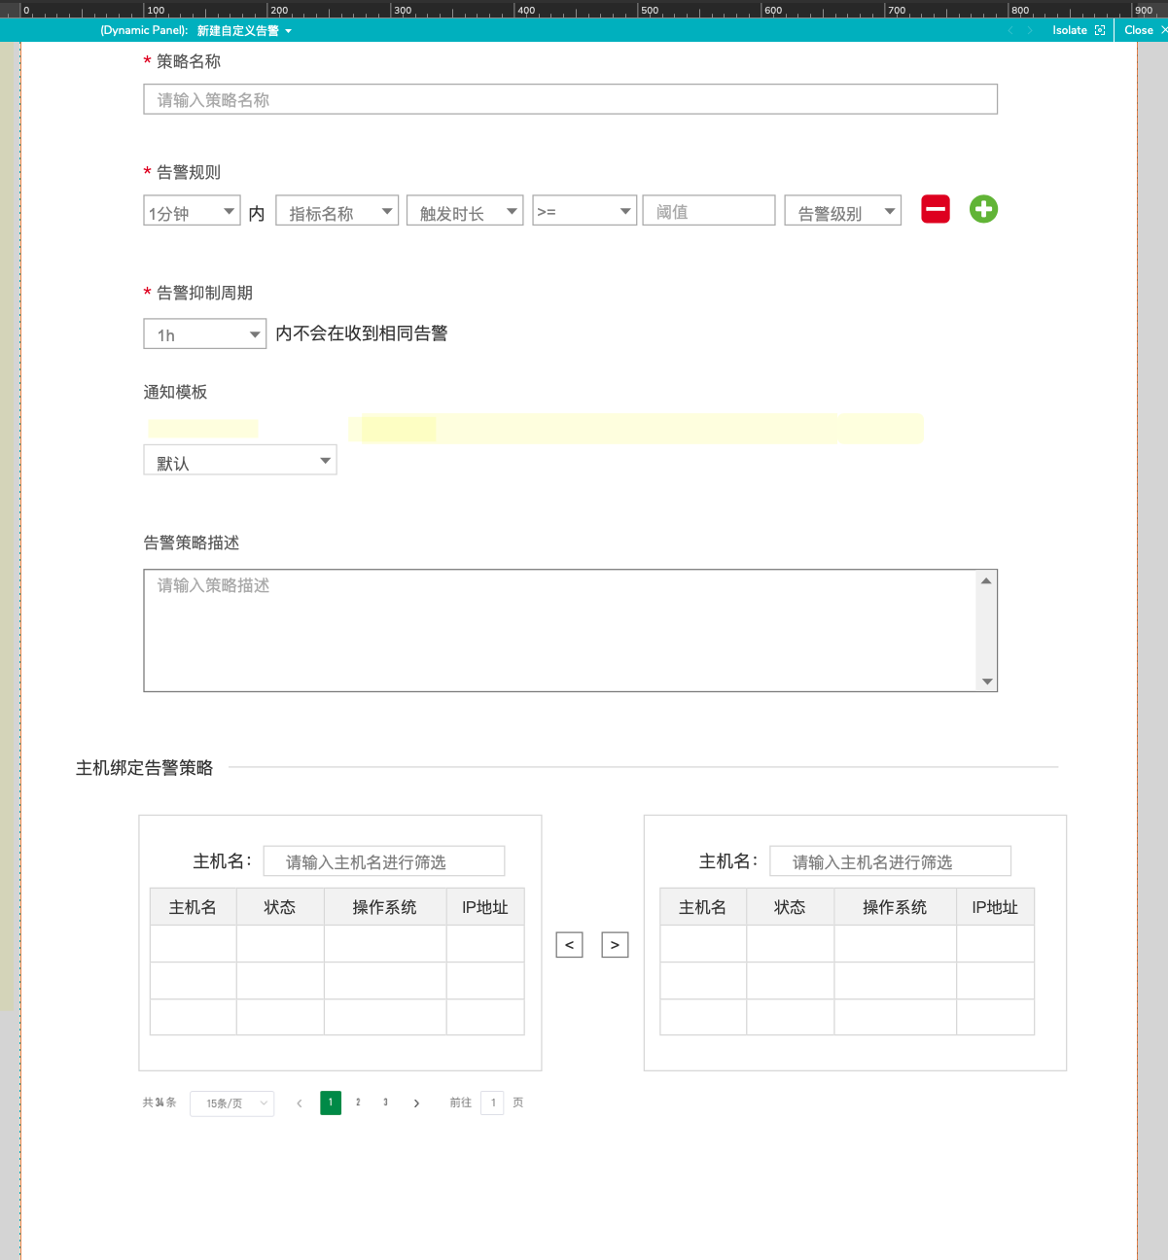Go to next page in pagination

[416, 1103]
